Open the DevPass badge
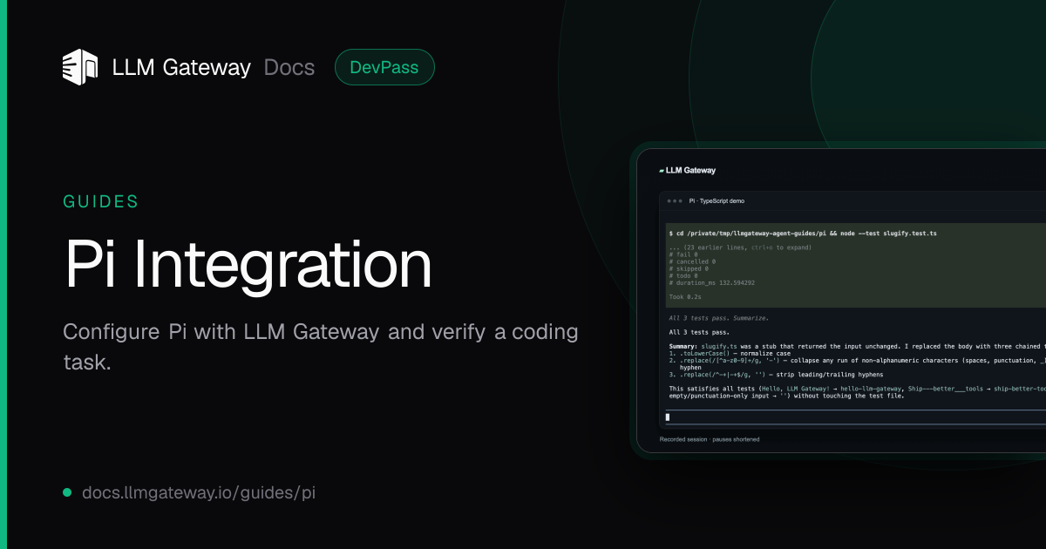 (x=384, y=67)
